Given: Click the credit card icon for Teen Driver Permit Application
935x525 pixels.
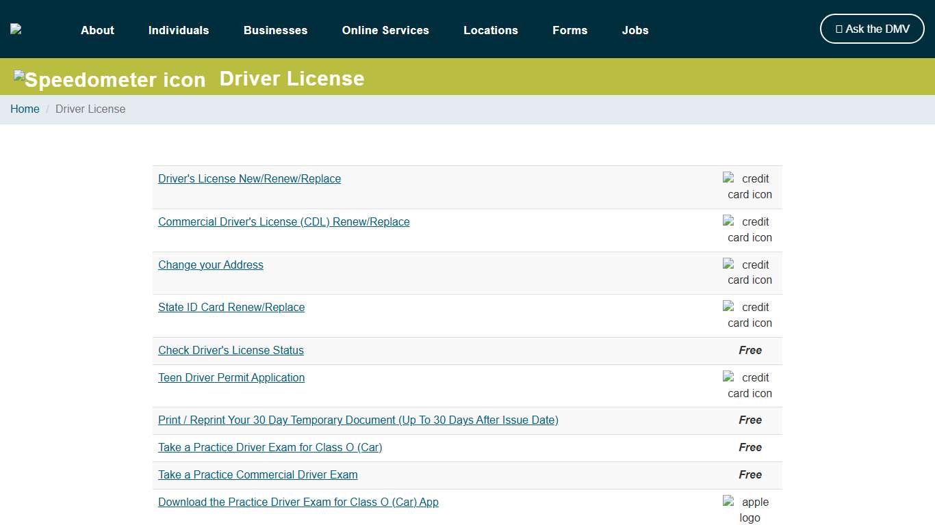Looking at the screenshot, I should coord(747,386).
